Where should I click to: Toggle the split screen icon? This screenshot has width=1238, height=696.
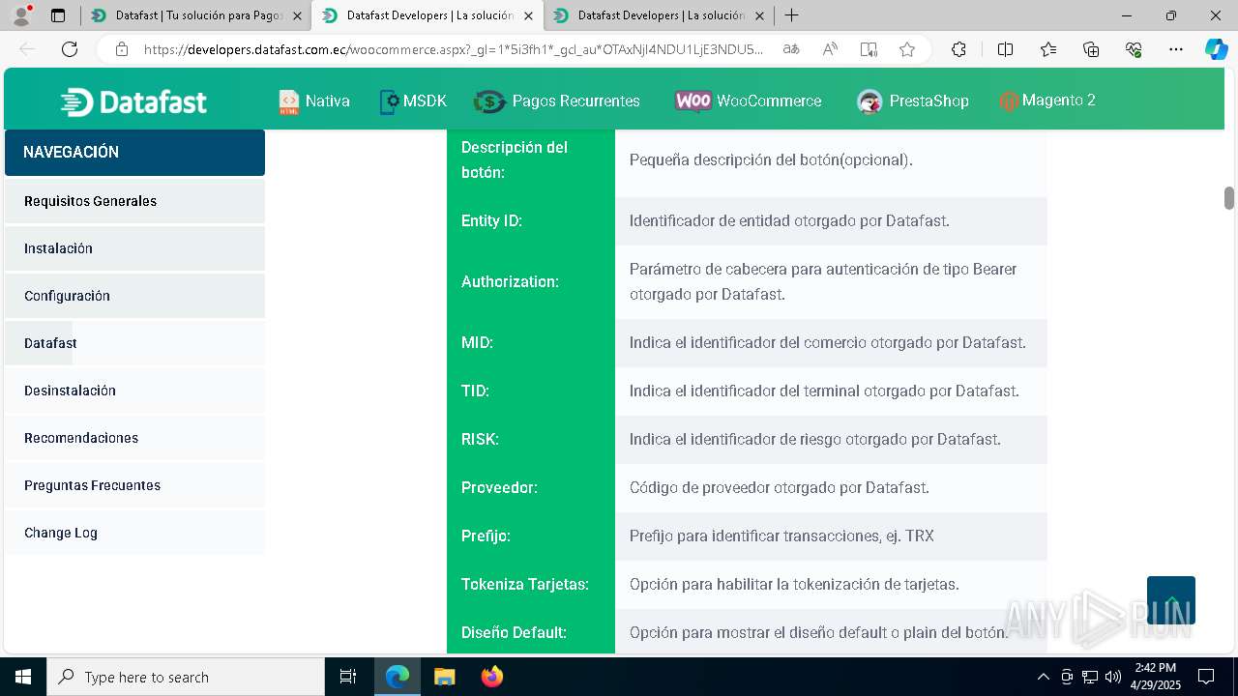[1005, 49]
